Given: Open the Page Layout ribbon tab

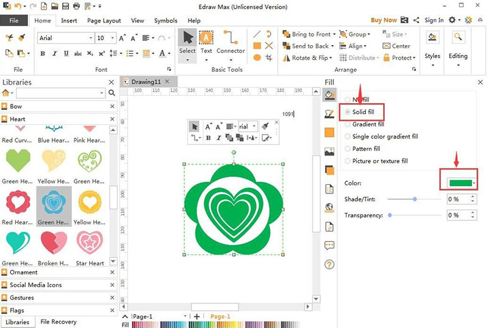Looking at the screenshot, I should [104, 20].
